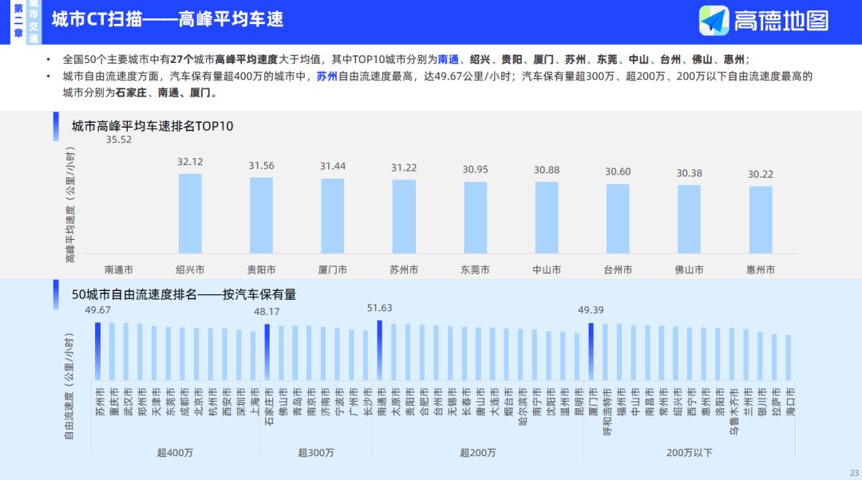Screen dimensions: 862x480
Task: Click chart title 城市高峰平均车速排名TOP10
Action: [x=152, y=126]
